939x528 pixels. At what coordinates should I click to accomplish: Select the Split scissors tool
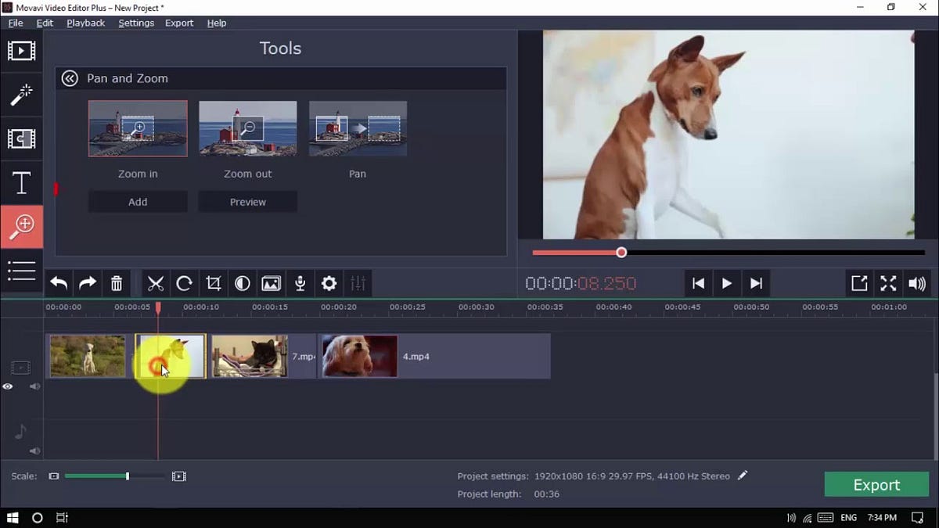(x=155, y=283)
